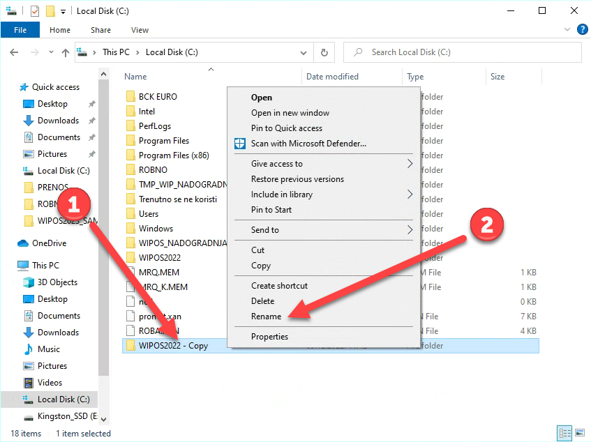The width and height of the screenshot is (591, 442).
Task: Sort files by Date modified column
Action: point(332,77)
